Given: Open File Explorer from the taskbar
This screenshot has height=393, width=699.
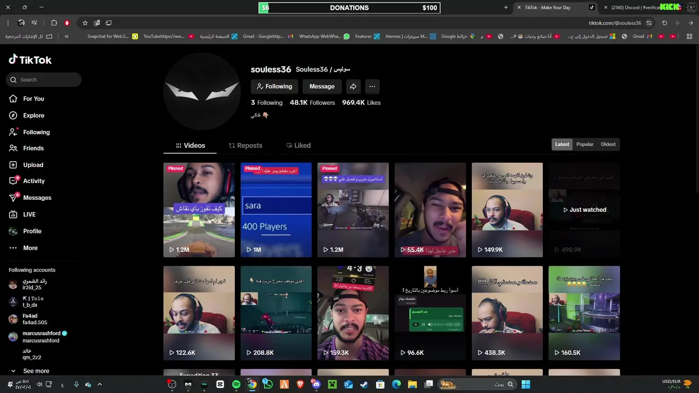Looking at the screenshot, I should (x=412, y=384).
